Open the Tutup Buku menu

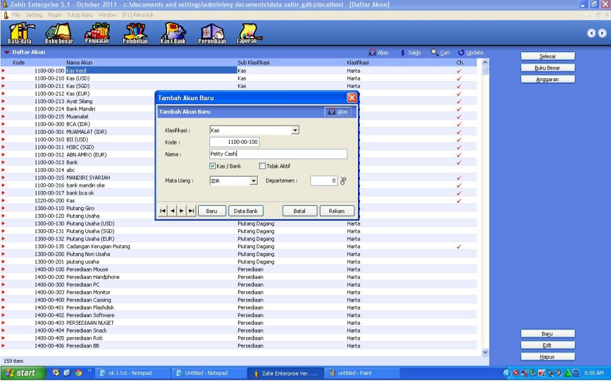pyautogui.click(x=80, y=15)
